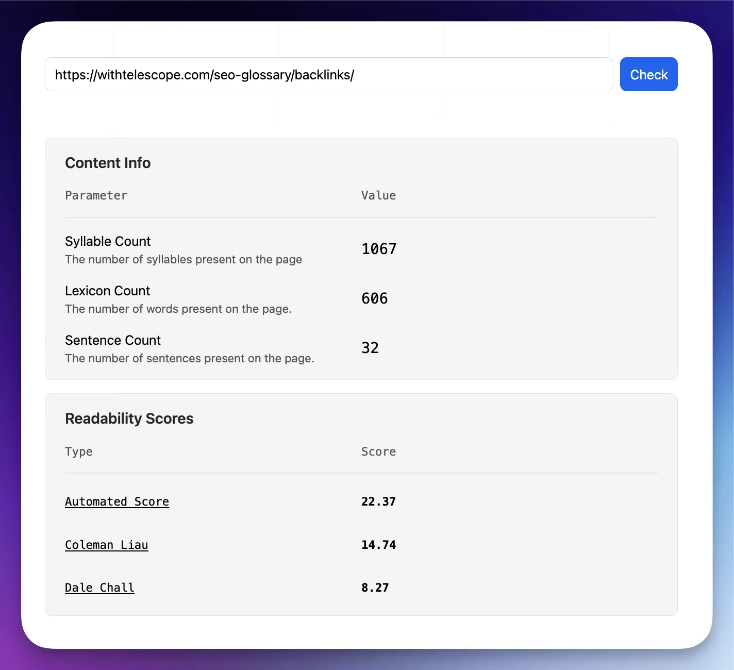Screen dimensions: 734x670
Task: Click the Parameter column header
Action: [x=96, y=195]
